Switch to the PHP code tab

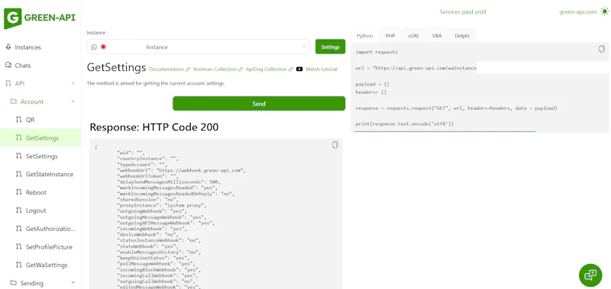click(x=390, y=36)
